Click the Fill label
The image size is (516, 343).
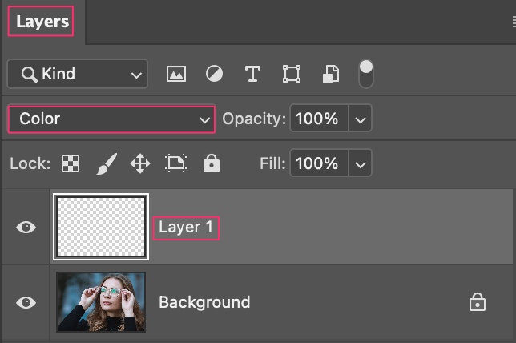coord(272,163)
